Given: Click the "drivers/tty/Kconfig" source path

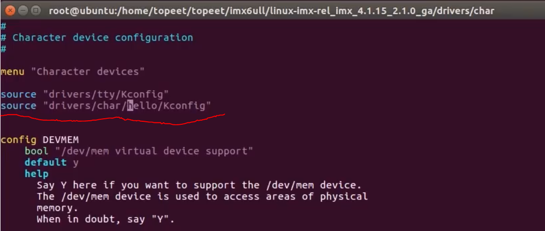Looking at the screenshot, I should [106, 94].
